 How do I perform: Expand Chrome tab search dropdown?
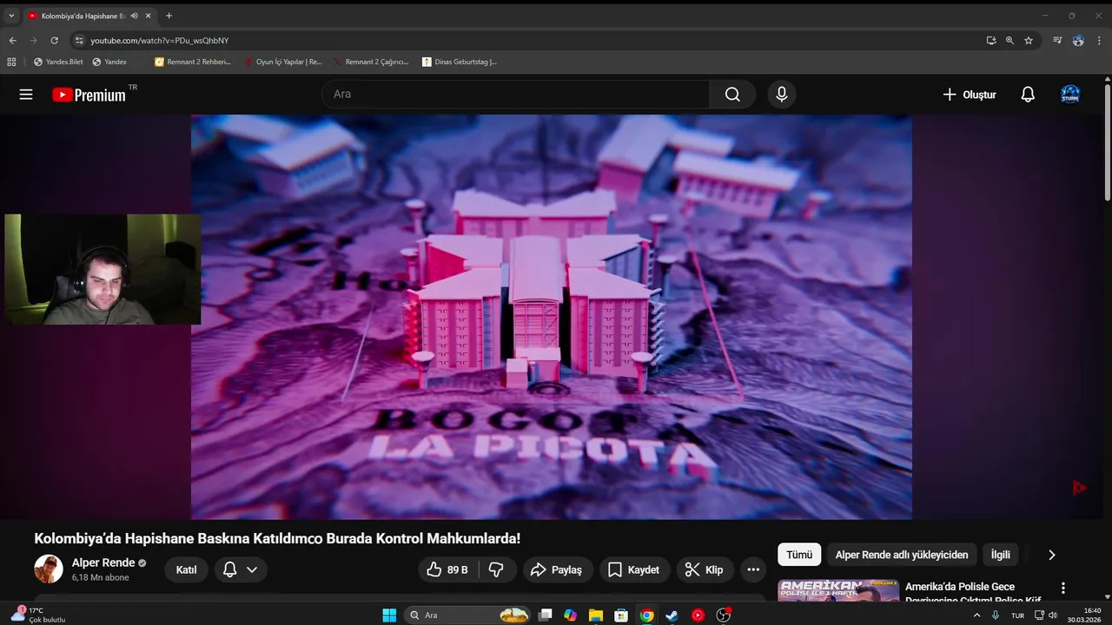(x=11, y=16)
